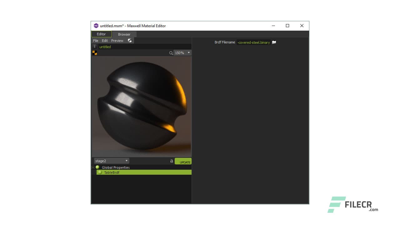Toggle the preview lock padlock
This screenshot has width=400, height=225.
pyautogui.click(x=171, y=161)
